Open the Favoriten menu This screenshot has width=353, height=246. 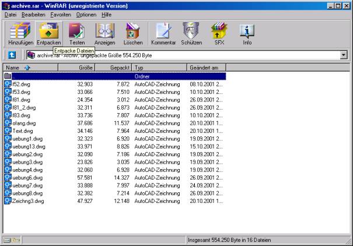pyautogui.click(x=61, y=15)
